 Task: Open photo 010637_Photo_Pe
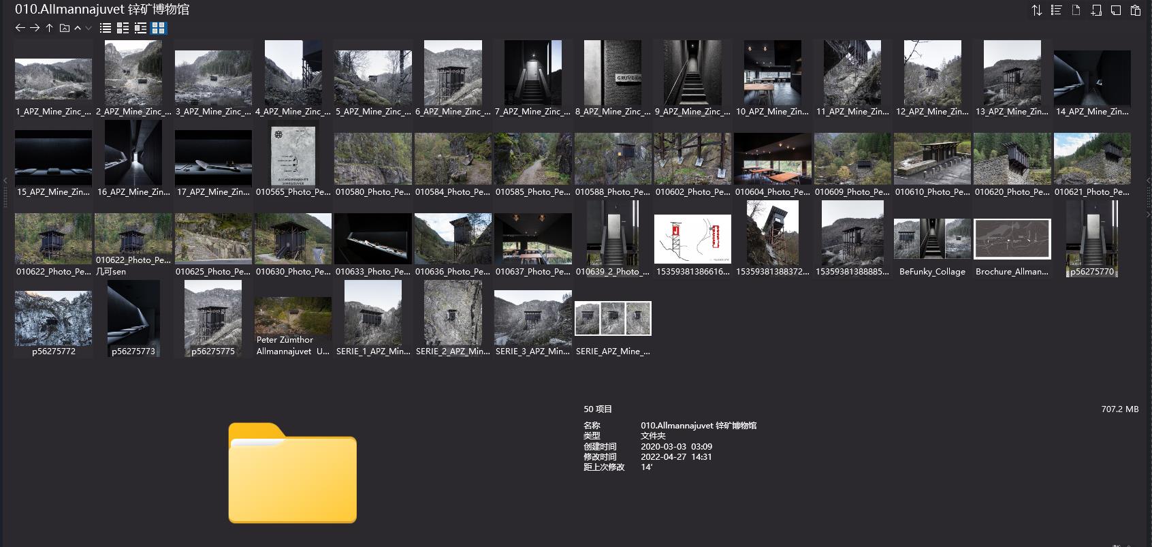tap(533, 239)
